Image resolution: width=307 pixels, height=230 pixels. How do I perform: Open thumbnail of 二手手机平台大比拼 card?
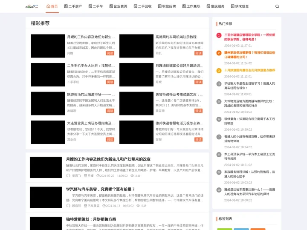coord(48,75)
